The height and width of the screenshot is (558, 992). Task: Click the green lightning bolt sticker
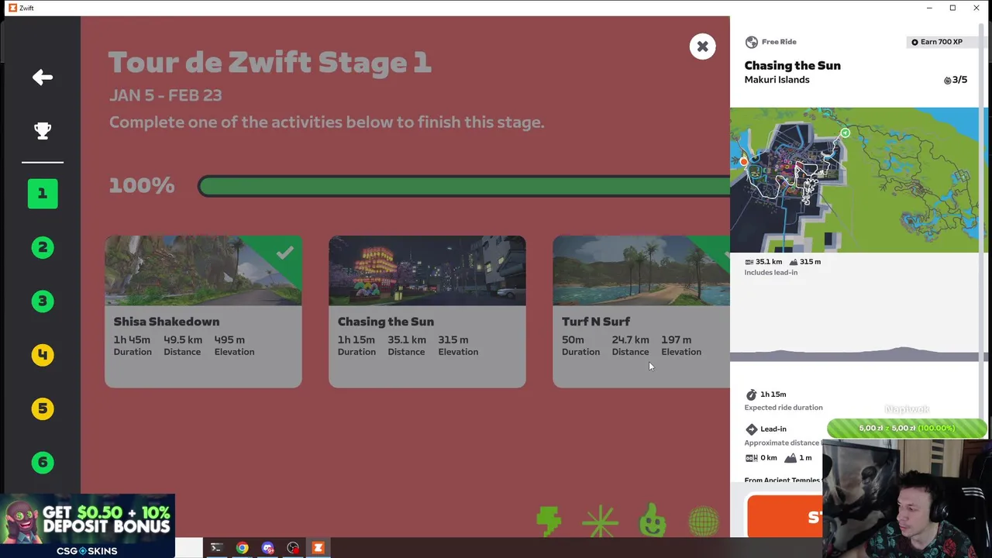(x=549, y=521)
